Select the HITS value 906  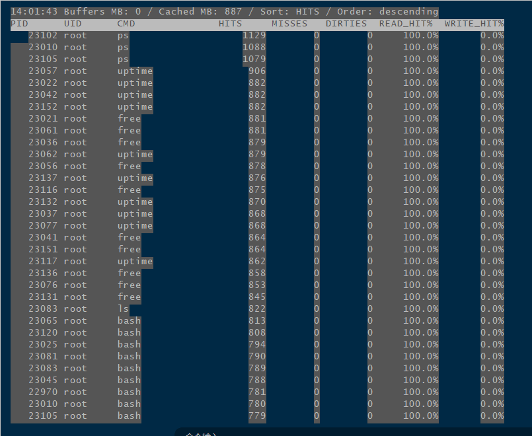click(x=257, y=71)
